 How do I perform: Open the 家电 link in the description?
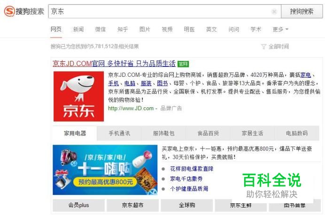point(306,75)
